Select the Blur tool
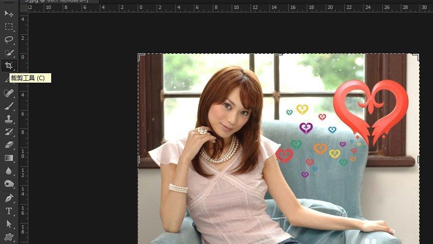433x244 pixels. pyautogui.click(x=9, y=171)
